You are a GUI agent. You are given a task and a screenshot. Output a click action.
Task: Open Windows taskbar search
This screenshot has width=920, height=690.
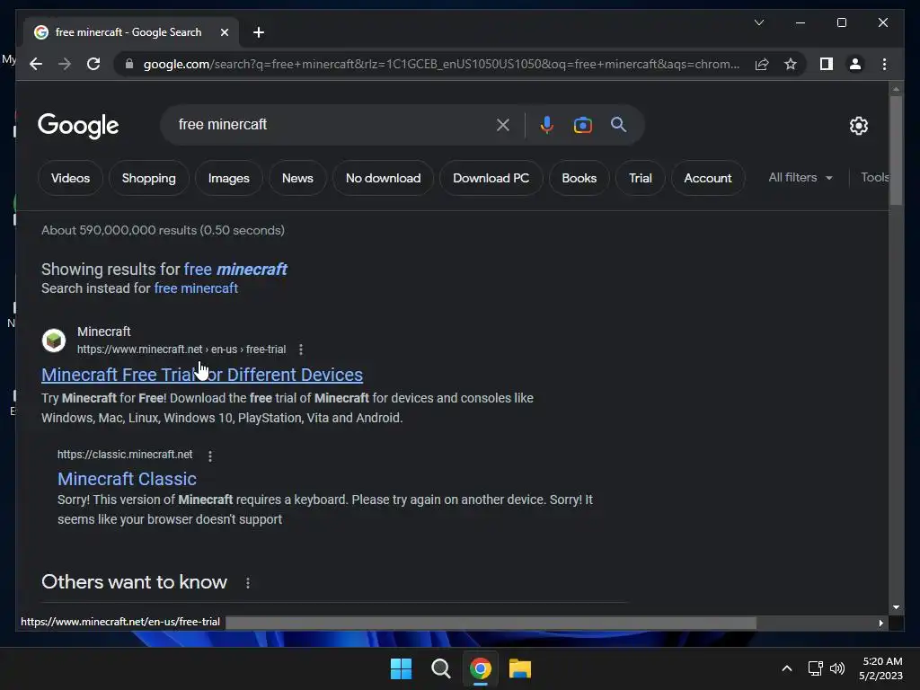440,668
